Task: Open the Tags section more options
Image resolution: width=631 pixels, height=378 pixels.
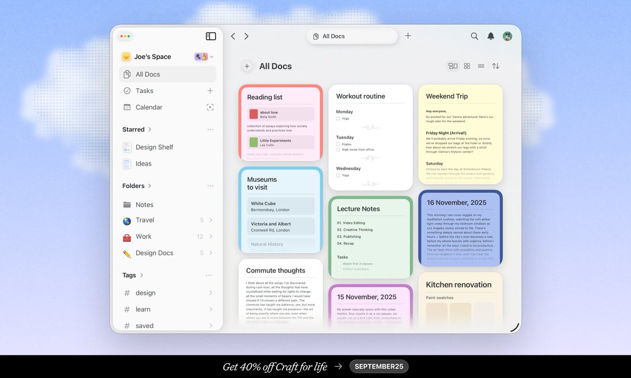Action: pyautogui.click(x=209, y=275)
